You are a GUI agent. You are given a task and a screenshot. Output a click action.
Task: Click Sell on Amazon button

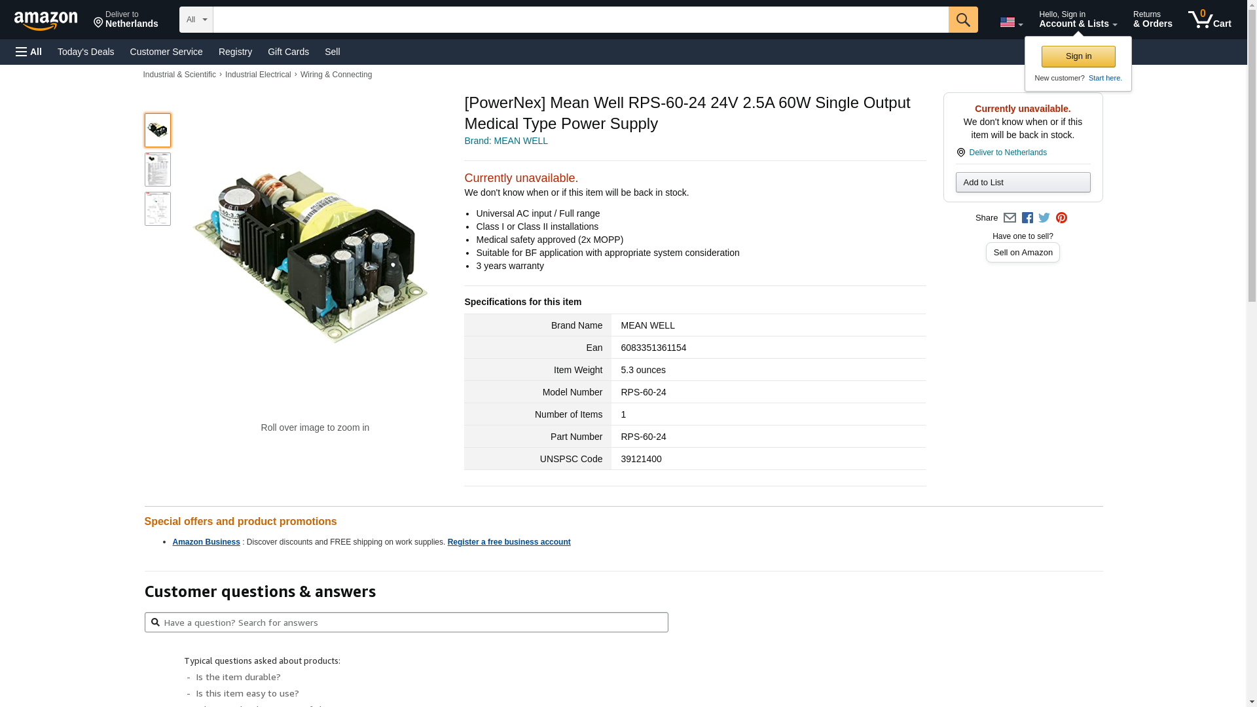coord(1023,253)
